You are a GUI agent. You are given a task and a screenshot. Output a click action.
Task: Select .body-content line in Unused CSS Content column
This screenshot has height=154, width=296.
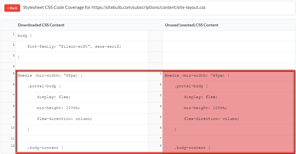pos(192,148)
